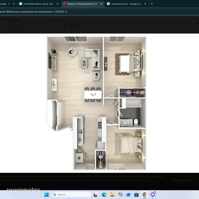Viewport: 199px width, 199px height.
Task: Open the Windows Start menu
Action: tap(47, 194)
